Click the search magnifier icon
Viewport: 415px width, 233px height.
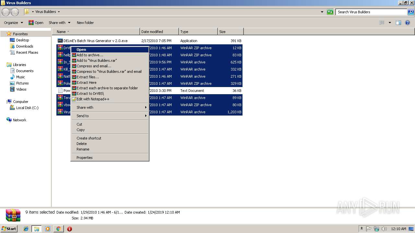[410, 12]
